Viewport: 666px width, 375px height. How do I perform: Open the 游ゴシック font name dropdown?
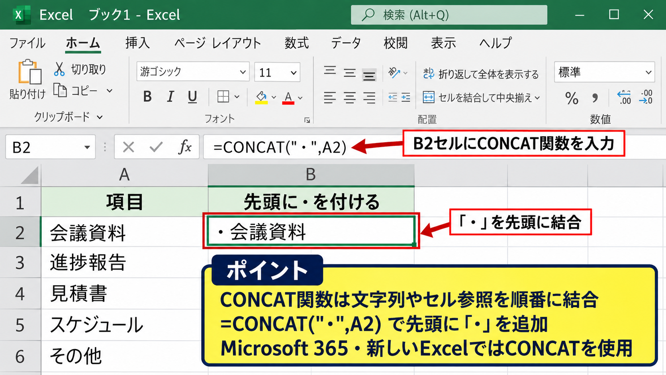click(243, 72)
